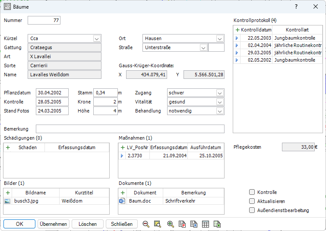Click into the Bemerkung text field
This screenshot has height=231, width=326.
[x=130, y=129]
